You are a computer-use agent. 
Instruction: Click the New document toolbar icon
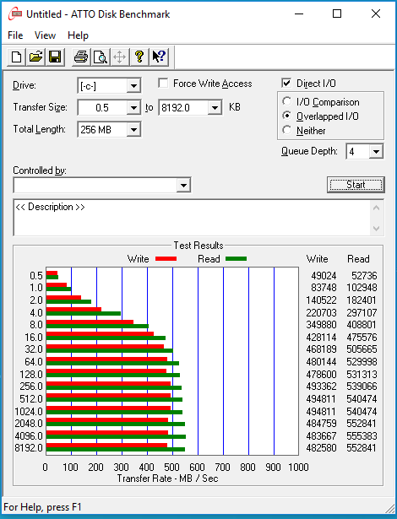click(x=17, y=57)
